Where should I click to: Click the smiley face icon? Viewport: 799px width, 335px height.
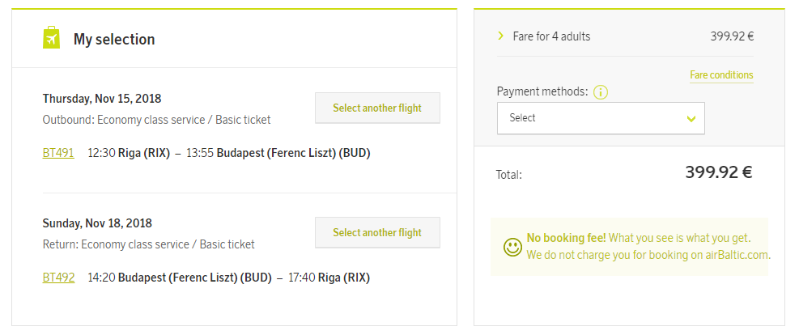[x=512, y=247]
